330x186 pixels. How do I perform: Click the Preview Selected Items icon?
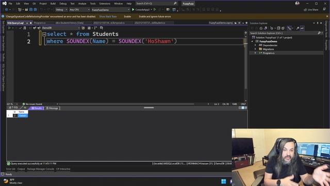point(302,28)
